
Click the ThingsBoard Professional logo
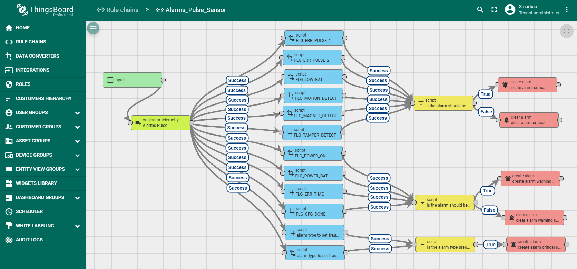pos(45,10)
